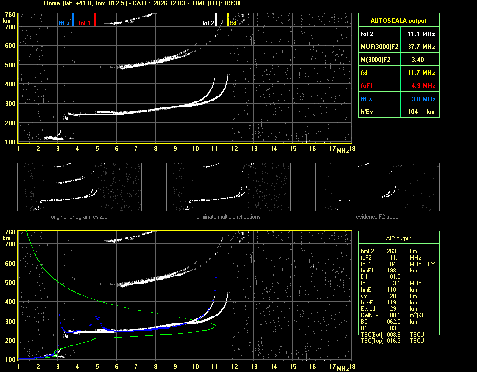Click the blue ftEs marker label
The image size is (477, 372).
pos(65,23)
